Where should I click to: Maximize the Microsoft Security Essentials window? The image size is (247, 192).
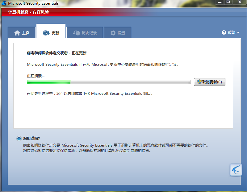coord(228,2)
